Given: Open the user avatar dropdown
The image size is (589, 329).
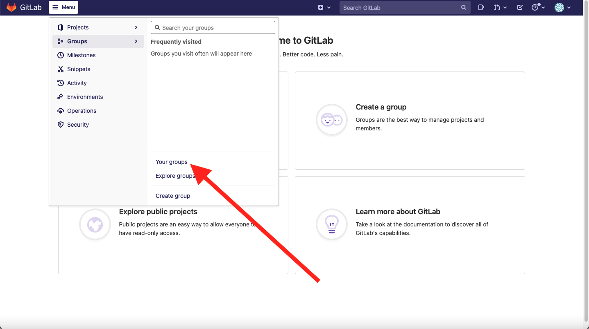Looking at the screenshot, I should click(563, 7).
